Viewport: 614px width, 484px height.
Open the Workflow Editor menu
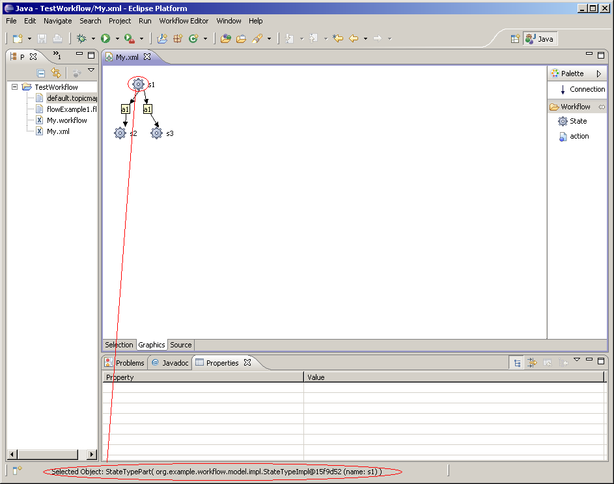coord(184,21)
